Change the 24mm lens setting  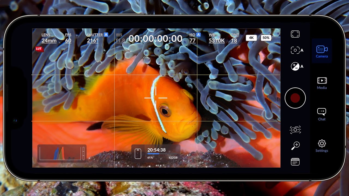point(49,38)
